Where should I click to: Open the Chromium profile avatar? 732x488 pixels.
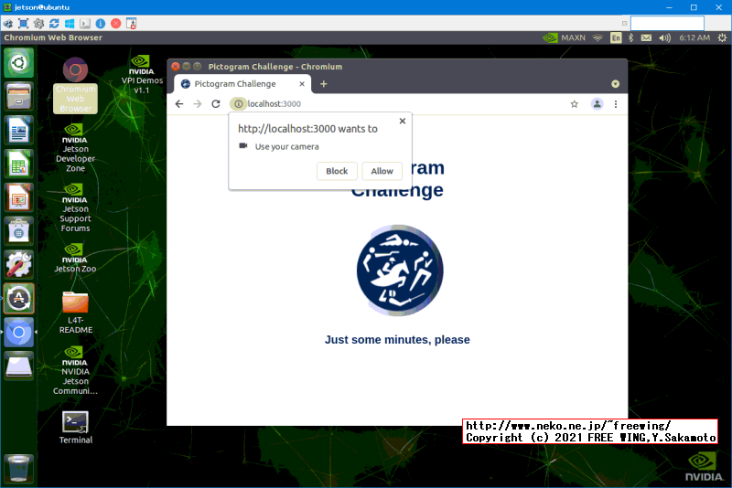pyautogui.click(x=597, y=104)
